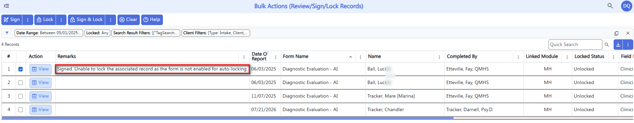Click the Sign button
Viewport: 634px width, 123px height.
tap(12, 20)
